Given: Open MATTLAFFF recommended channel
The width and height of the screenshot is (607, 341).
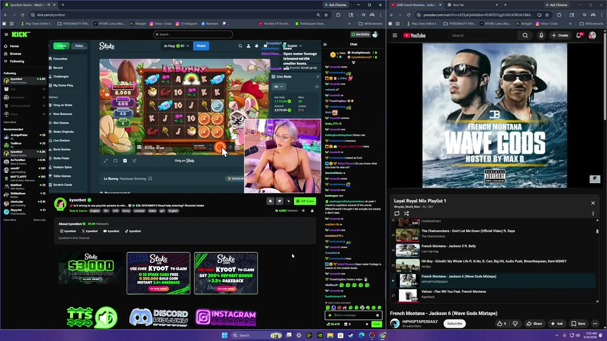Looking at the screenshot, I should click(25, 178).
